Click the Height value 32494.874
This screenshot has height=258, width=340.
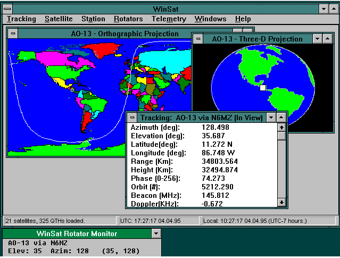point(220,170)
